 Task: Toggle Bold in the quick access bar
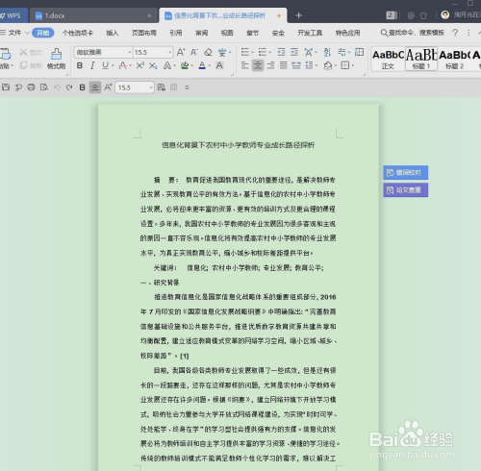pyautogui.click(x=82, y=87)
